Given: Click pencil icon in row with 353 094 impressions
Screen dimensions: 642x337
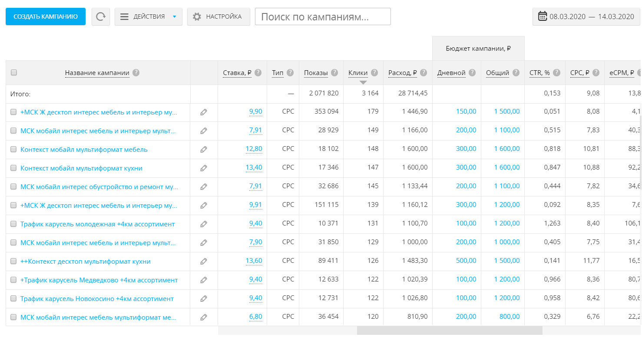Looking at the screenshot, I should tap(204, 112).
